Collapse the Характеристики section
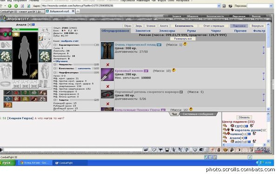The image size is (279, 174). pos(55,45)
